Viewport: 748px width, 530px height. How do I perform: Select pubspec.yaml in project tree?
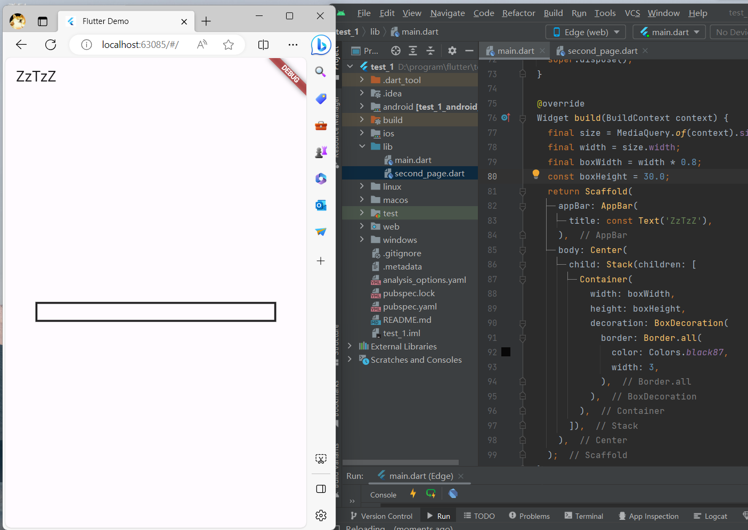click(410, 306)
